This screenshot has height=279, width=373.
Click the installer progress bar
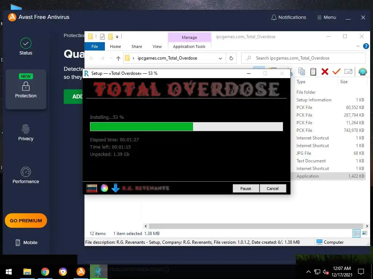[186, 127]
